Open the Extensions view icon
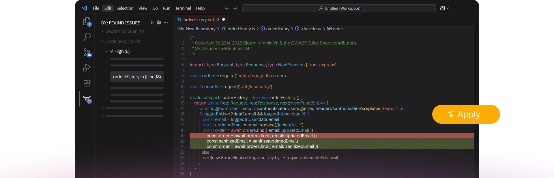The image size is (554, 178). click(x=87, y=83)
